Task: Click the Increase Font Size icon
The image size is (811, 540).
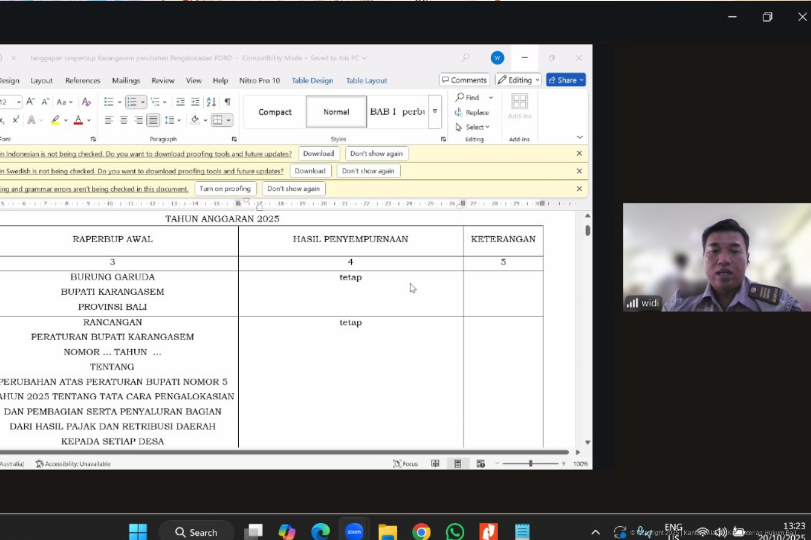Action: [x=30, y=102]
